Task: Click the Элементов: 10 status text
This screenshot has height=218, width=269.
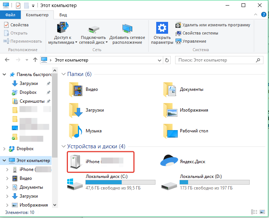Action: coord(20,212)
